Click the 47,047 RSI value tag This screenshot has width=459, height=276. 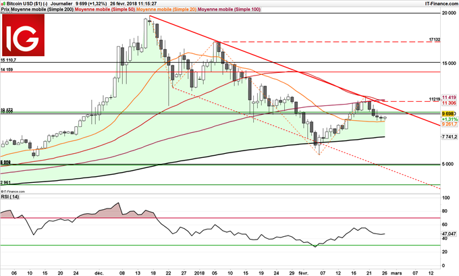[x=449, y=234]
